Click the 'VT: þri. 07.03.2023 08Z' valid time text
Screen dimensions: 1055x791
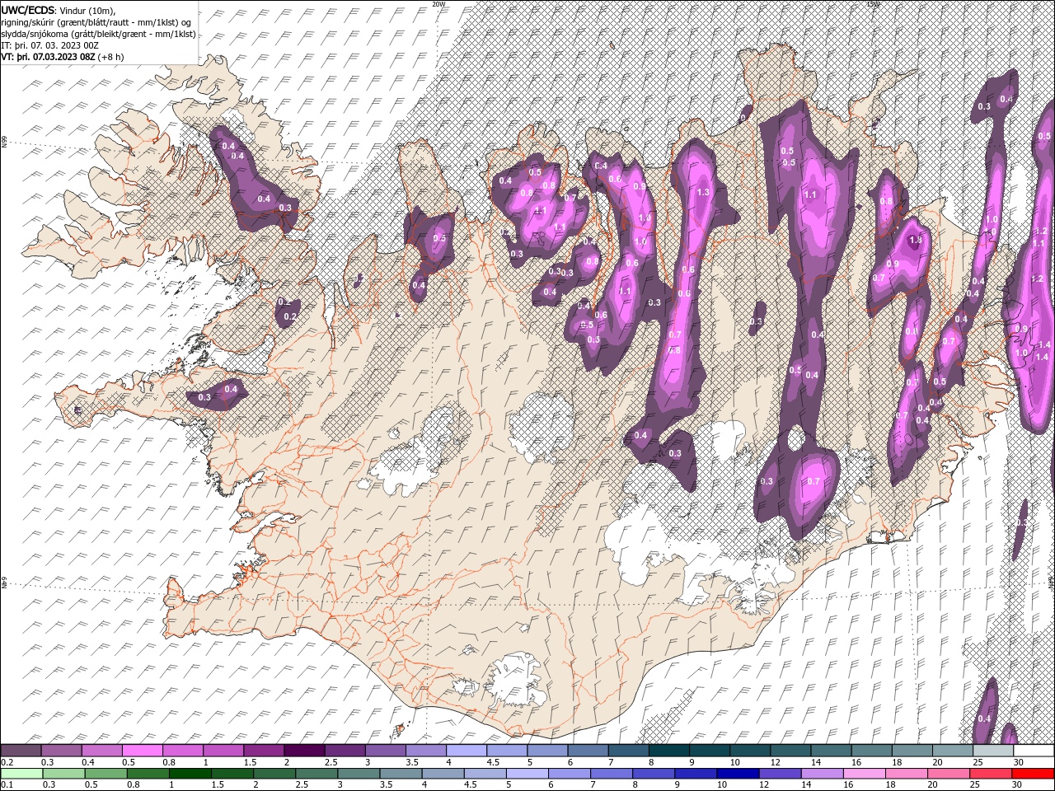(48, 57)
